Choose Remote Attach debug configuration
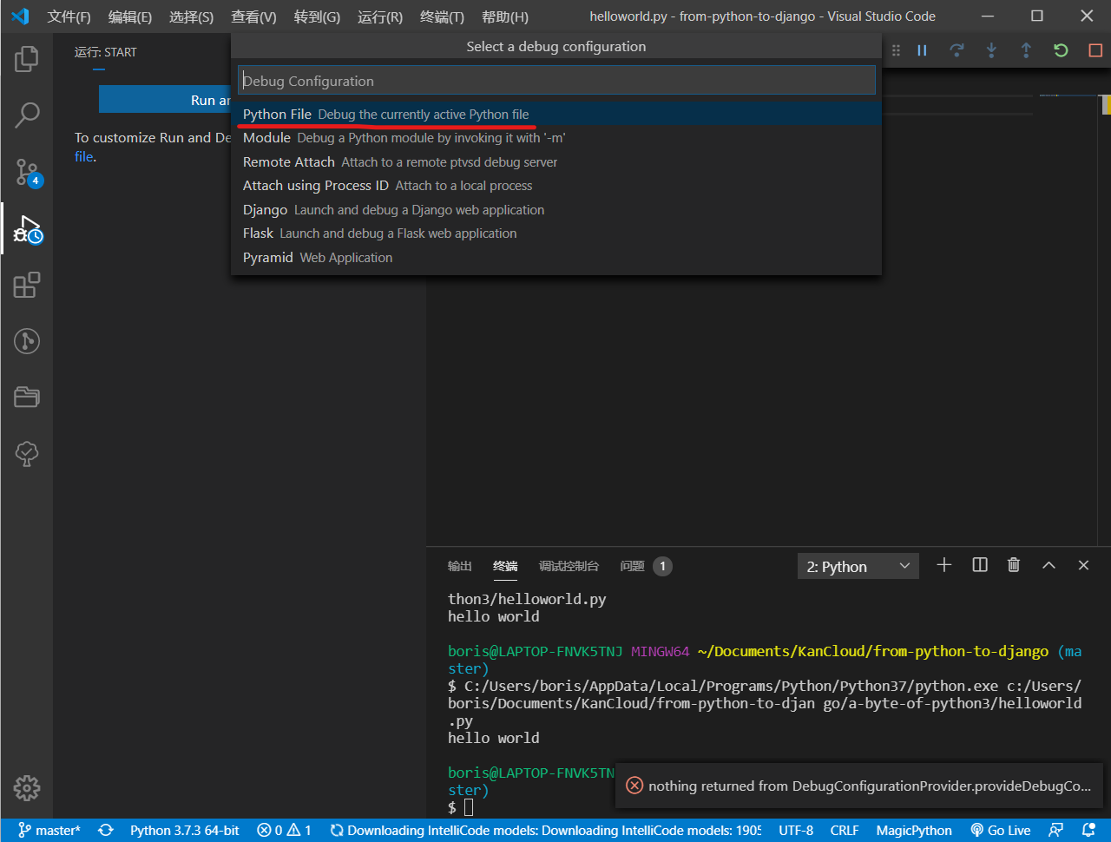The height and width of the screenshot is (842, 1111). pos(556,162)
